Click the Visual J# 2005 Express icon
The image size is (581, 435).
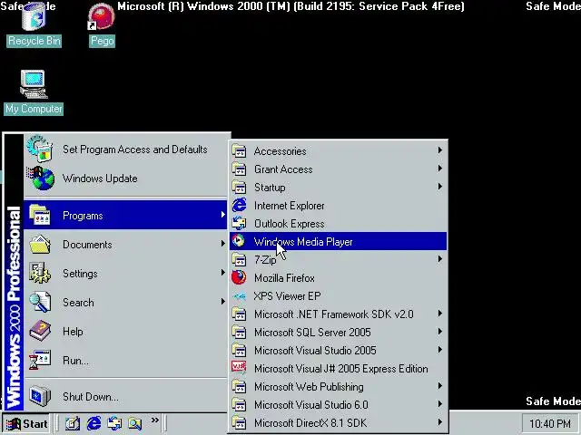[x=239, y=368]
